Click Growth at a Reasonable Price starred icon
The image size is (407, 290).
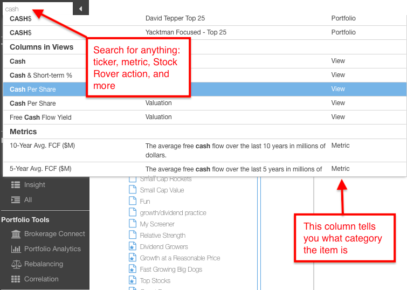click(133, 258)
